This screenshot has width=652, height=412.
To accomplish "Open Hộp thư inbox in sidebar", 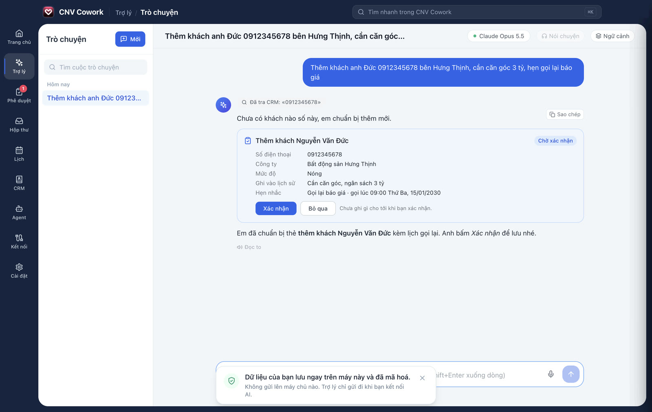I will tap(19, 125).
